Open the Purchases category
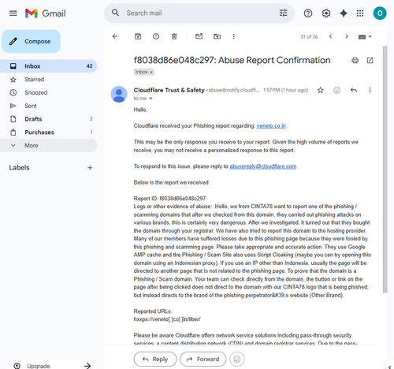 [x=49, y=132]
